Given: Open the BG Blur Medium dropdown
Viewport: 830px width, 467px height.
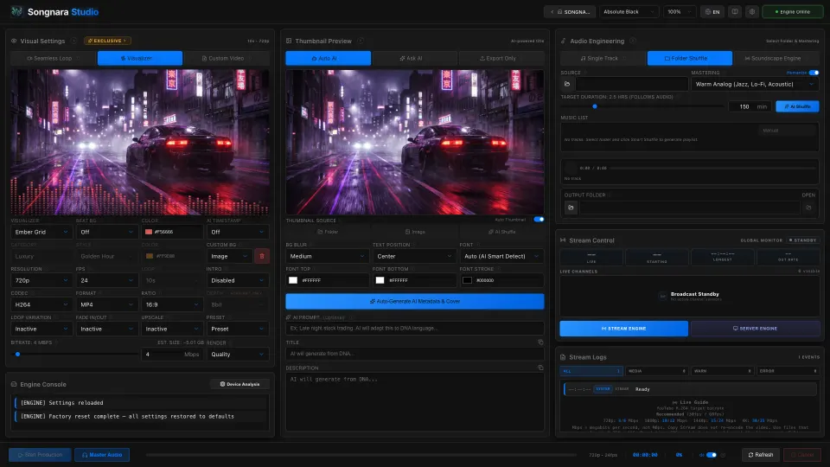Looking at the screenshot, I should coord(327,256).
